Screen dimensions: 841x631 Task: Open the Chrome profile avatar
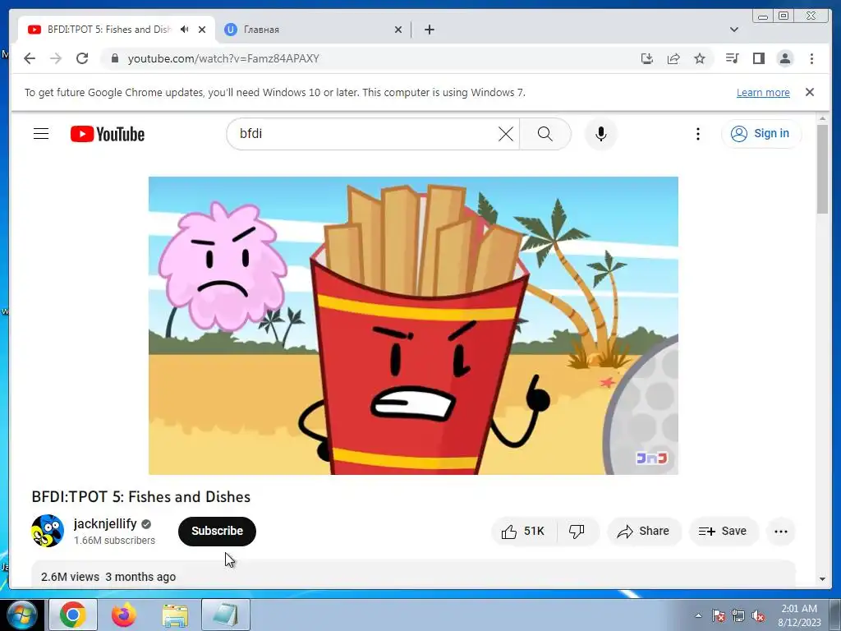coord(785,58)
